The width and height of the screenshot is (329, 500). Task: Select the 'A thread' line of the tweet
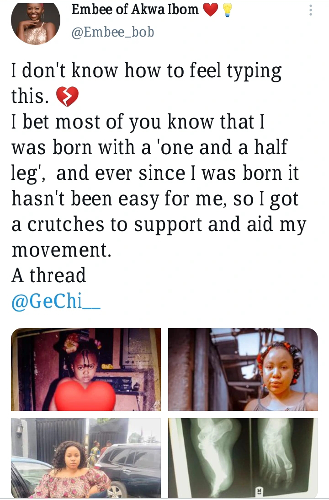48,275
